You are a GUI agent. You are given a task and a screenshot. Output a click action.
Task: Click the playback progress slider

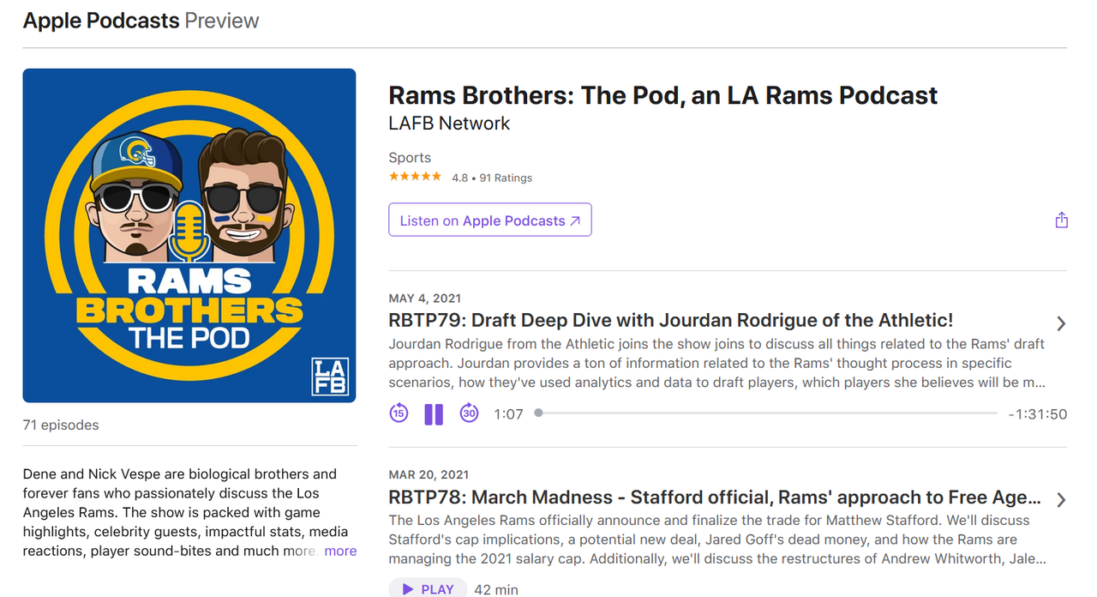(x=767, y=413)
